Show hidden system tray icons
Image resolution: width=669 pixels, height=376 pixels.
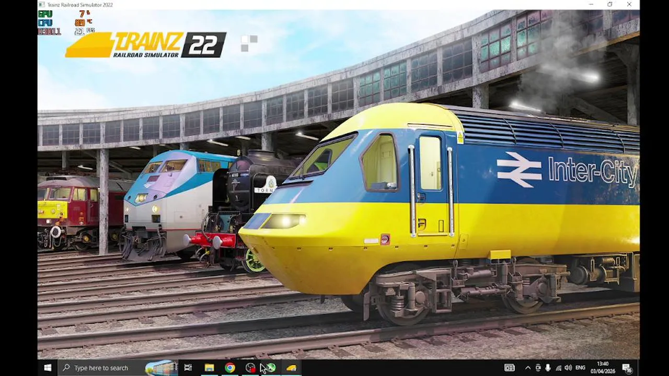point(527,368)
